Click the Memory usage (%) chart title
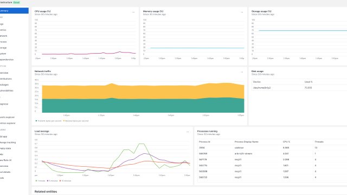 tap(153, 11)
